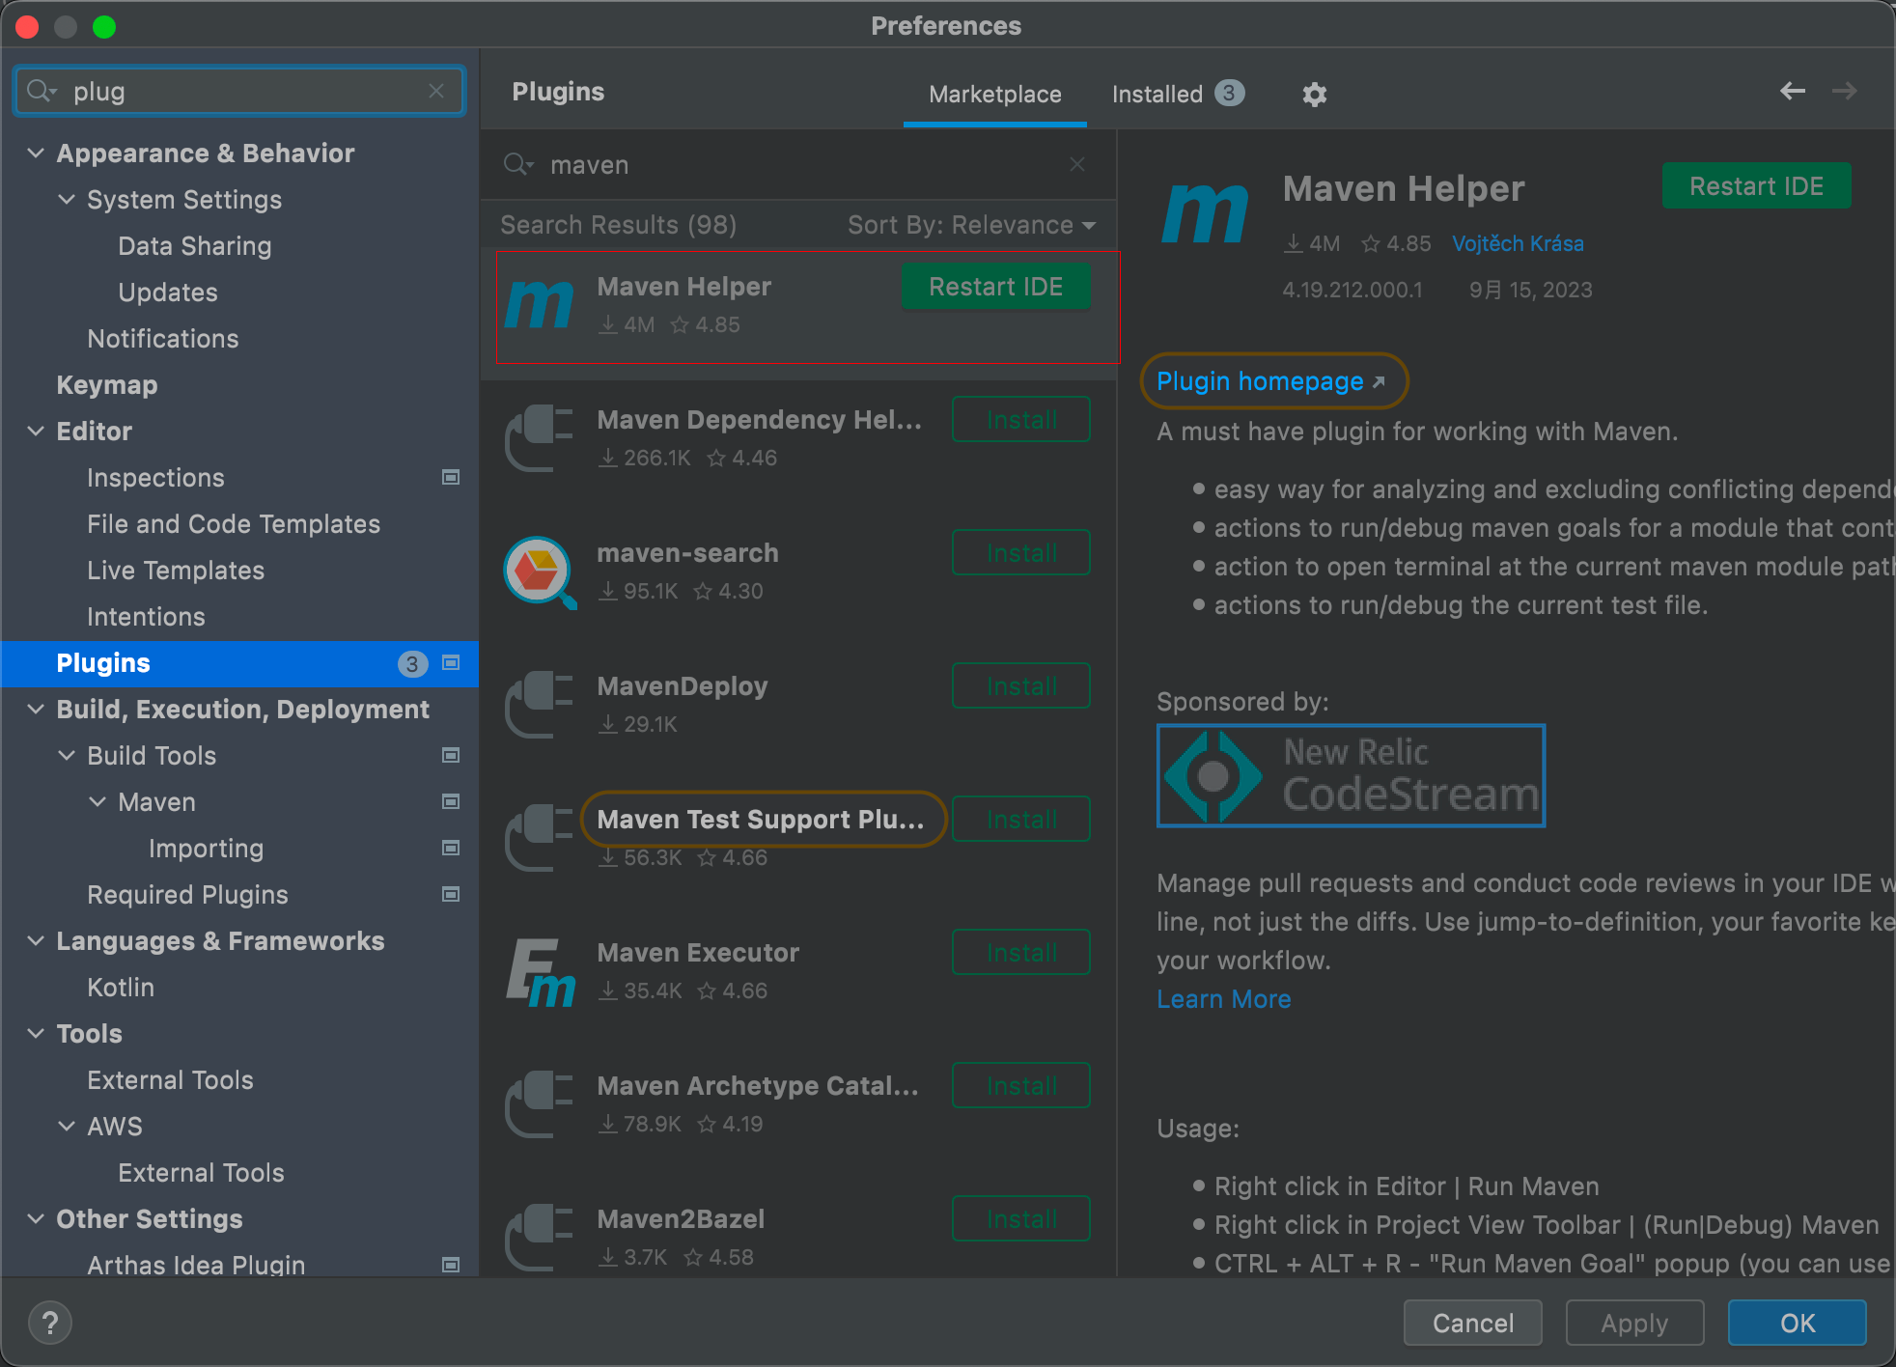Click the MavenDeploy plugin icon
Image resolution: width=1896 pixels, height=1367 pixels.
pos(539,705)
